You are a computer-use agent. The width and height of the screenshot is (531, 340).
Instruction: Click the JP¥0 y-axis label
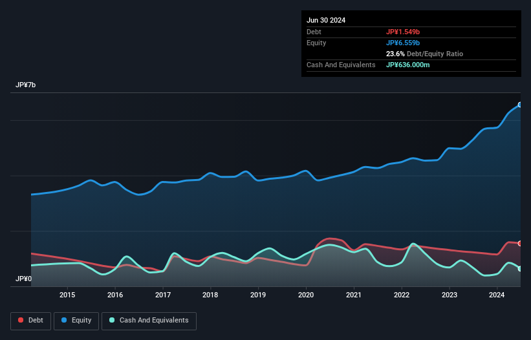click(23, 279)
